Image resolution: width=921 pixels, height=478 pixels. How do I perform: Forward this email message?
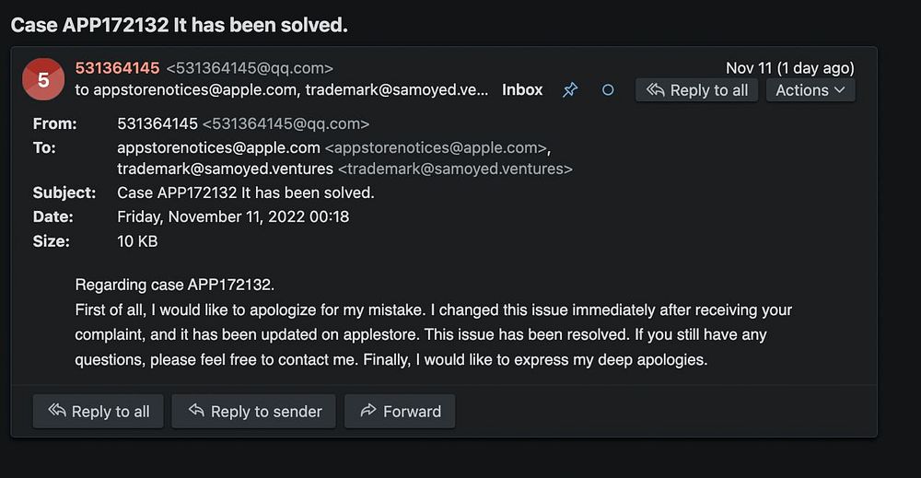(400, 412)
